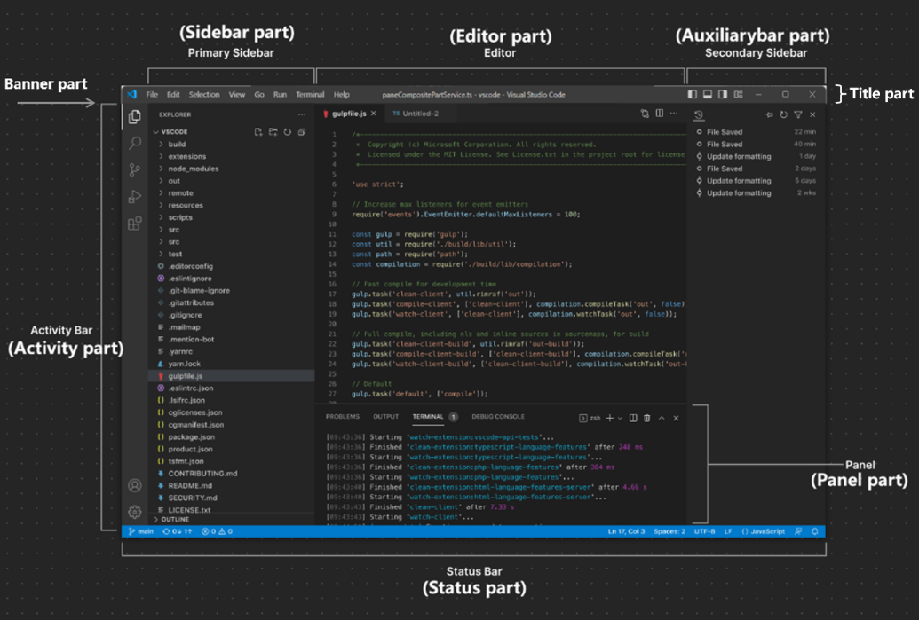The height and width of the screenshot is (620, 919).
Task: Open the Search view in Activity Bar
Action: (x=135, y=143)
